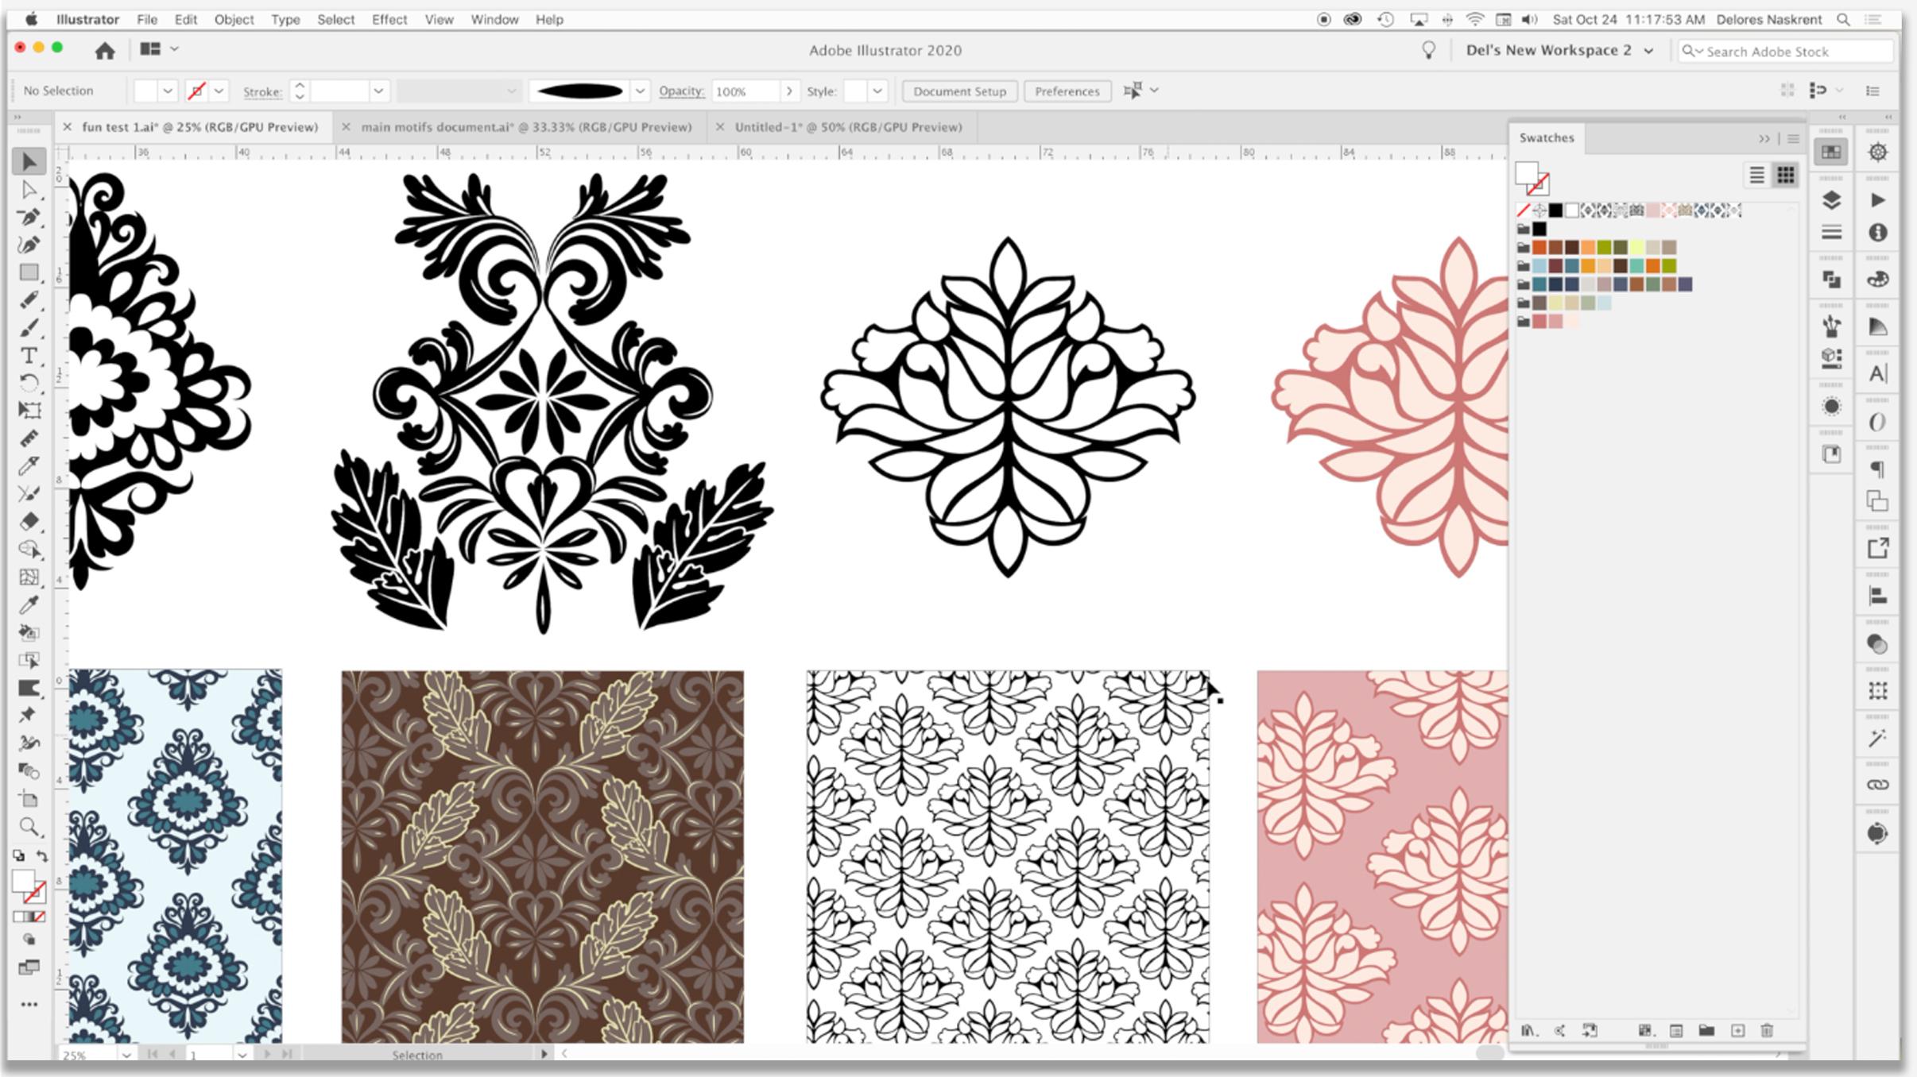
Task: Open Swatch Options button in Swatches panel
Action: 1676,1031
